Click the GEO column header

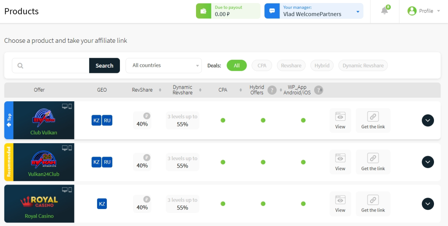[102, 90]
